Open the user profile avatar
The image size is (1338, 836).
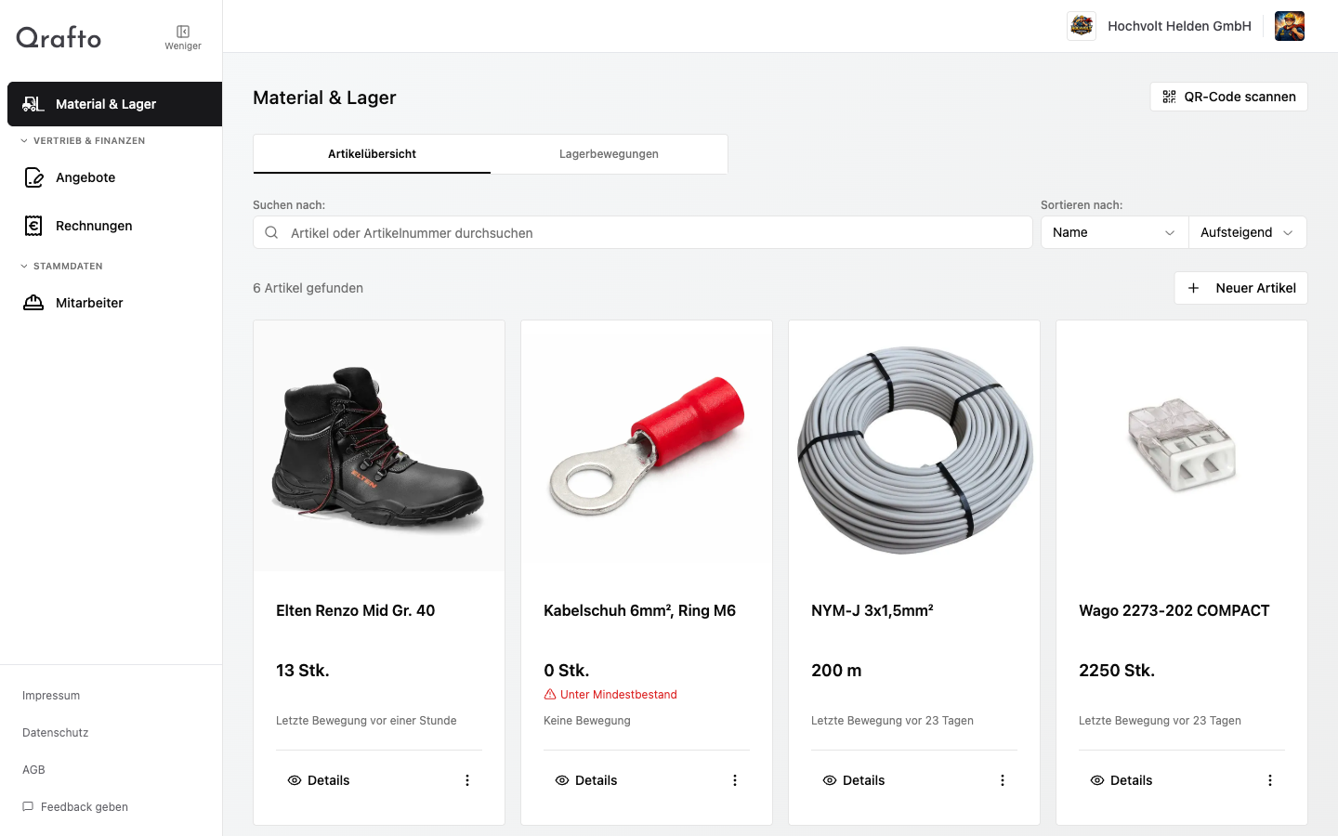tap(1289, 26)
